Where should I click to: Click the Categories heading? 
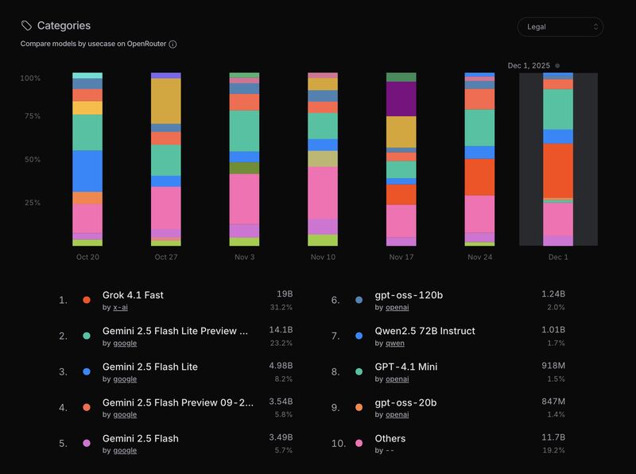point(64,25)
